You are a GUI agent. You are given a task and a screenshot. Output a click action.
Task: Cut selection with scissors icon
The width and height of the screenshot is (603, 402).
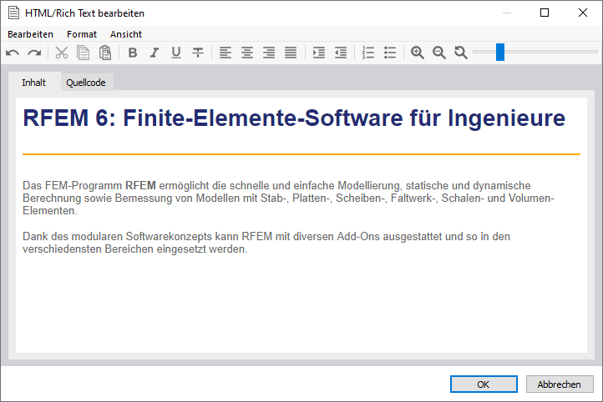tap(62, 53)
